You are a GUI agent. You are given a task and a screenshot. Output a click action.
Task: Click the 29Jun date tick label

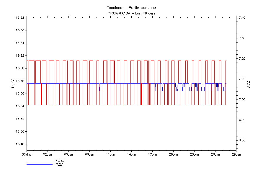236,154
